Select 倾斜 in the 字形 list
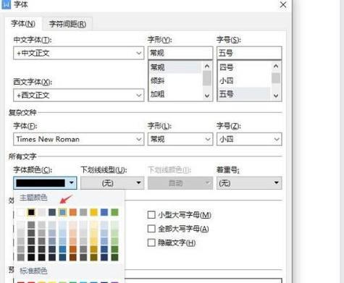The width and height of the screenshot is (344, 283). (x=175, y=80)
